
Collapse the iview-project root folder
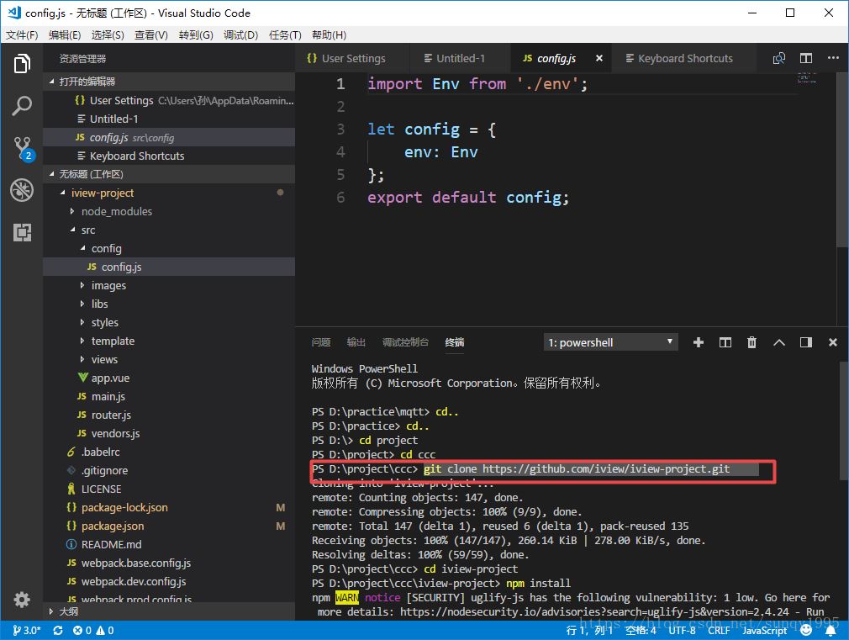click(x=63, y=193)
